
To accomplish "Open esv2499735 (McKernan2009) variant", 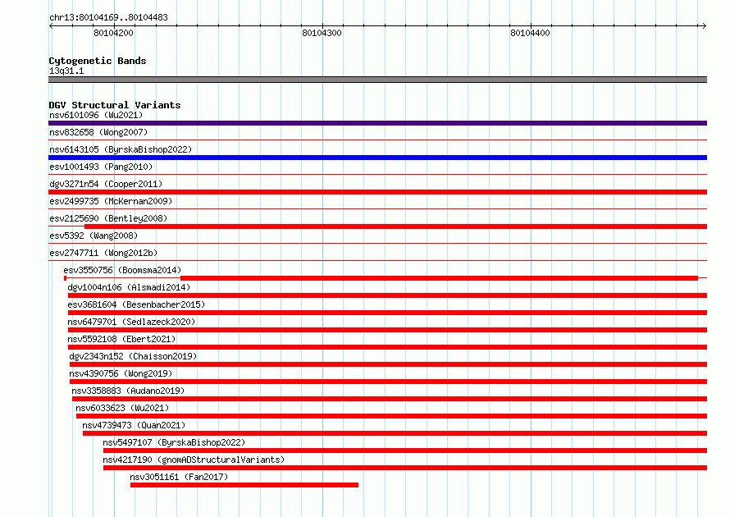I will (x=111, y=201).
